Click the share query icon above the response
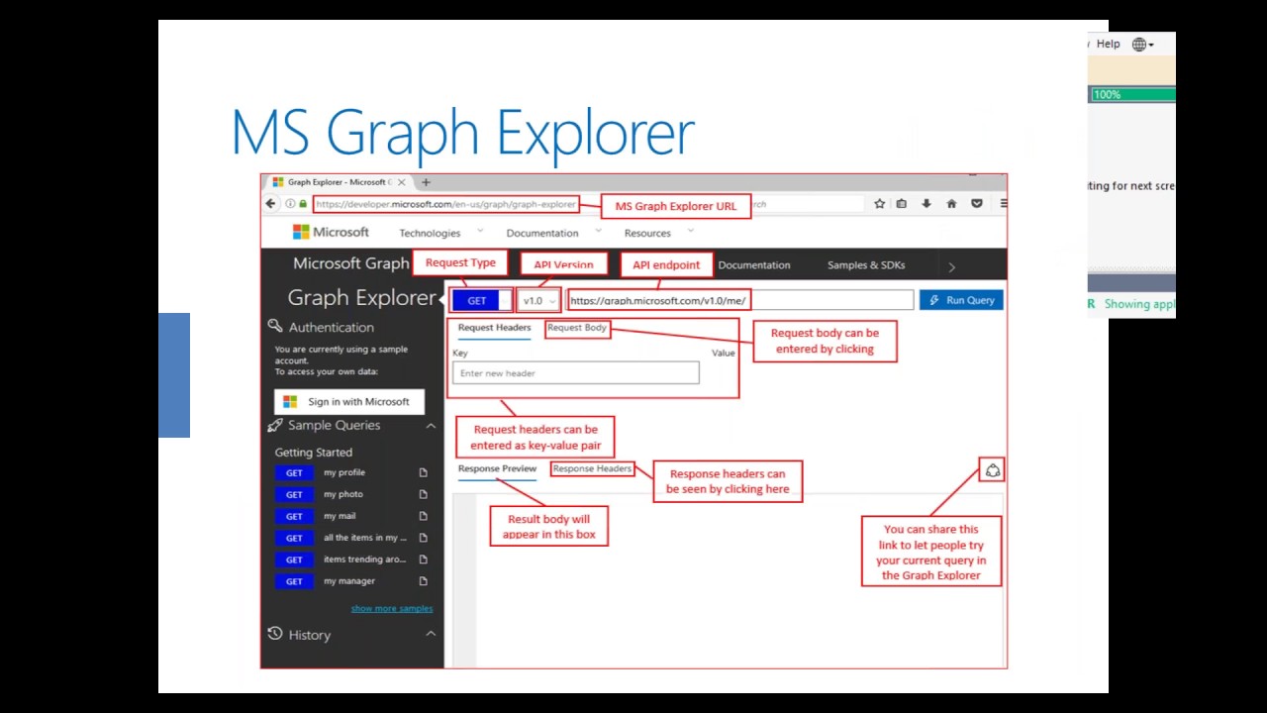 pyautogui.click(x=992, y=471)
